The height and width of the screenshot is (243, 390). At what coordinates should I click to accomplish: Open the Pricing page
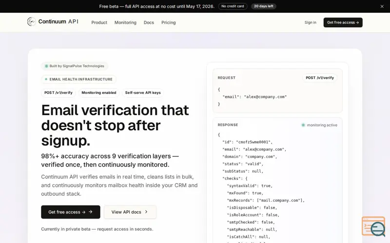coord(168,22)
